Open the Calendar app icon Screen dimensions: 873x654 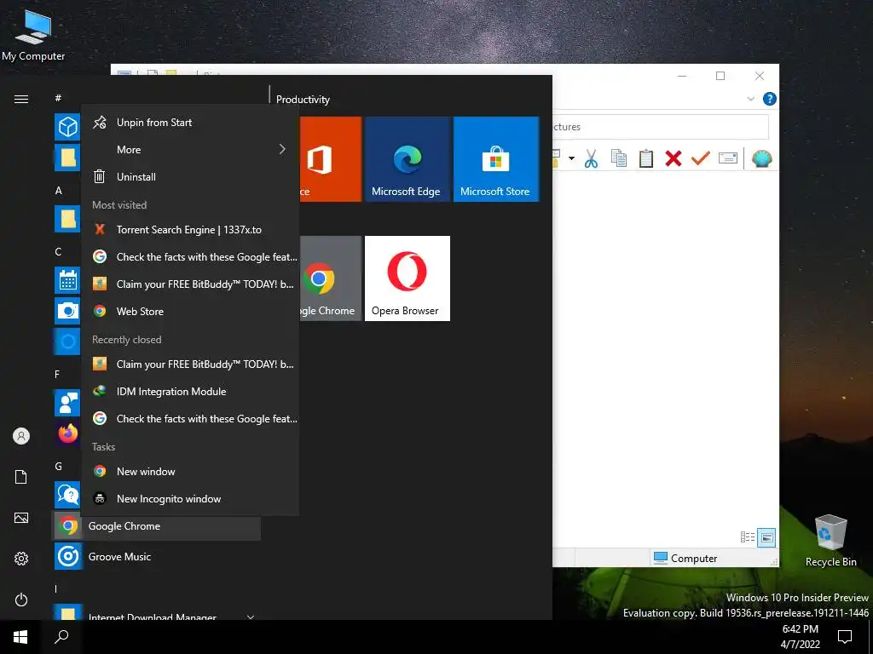pyautogui.click(x=67, y=279)
